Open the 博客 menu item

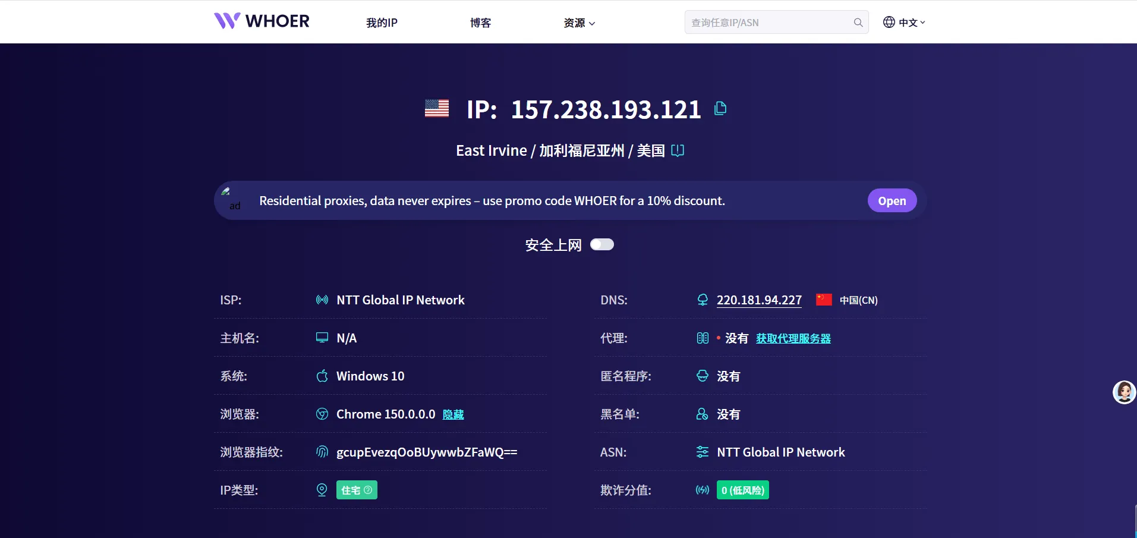click(x=480, y=23)
